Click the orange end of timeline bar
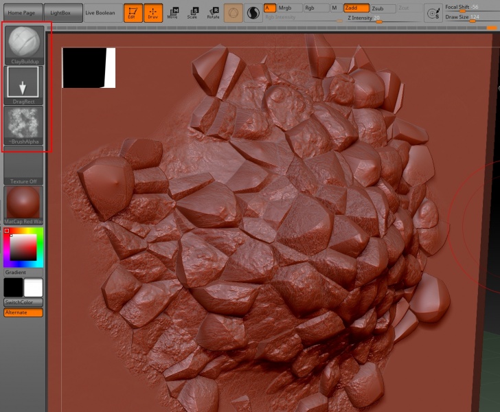The image size is (500, 412). point(492,28)
